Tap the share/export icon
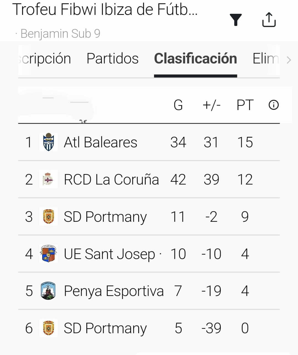 269,20
